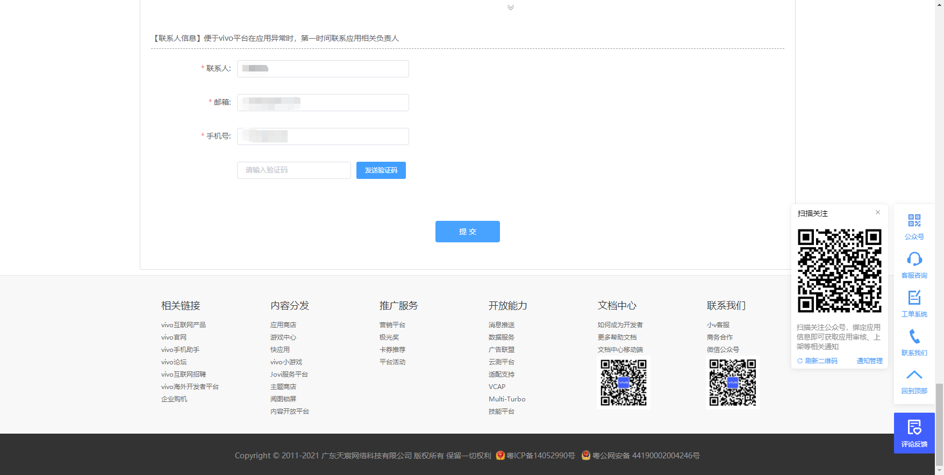Open 快应用 link

coord(280,350)
